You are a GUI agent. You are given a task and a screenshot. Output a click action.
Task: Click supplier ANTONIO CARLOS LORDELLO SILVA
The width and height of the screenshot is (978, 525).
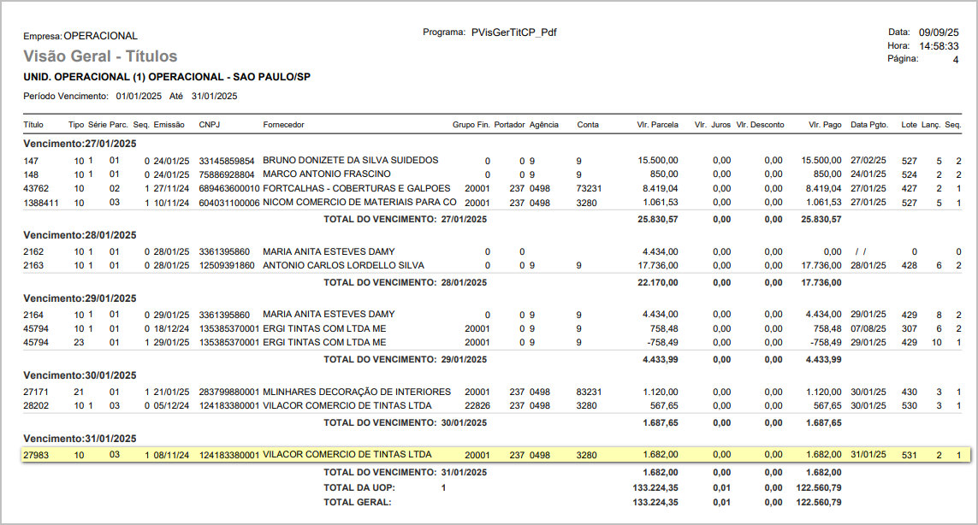(x=343, y=266)
